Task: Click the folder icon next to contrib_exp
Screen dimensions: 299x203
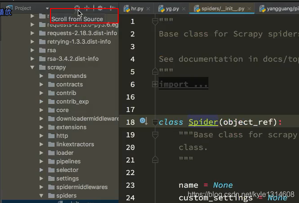Action: click(51, 101)
